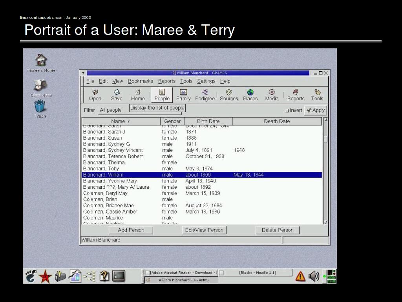The image size is (402, 302).
Task: Click the Open toolbar icon
Action: point(95,95)
